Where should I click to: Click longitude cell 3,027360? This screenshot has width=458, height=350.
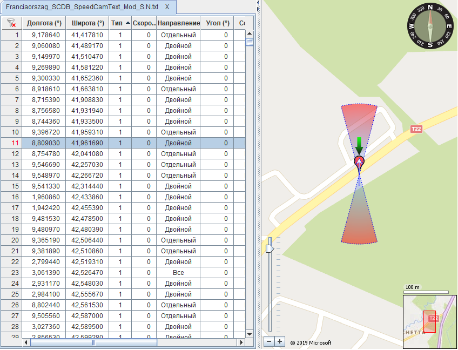(44, 327)
